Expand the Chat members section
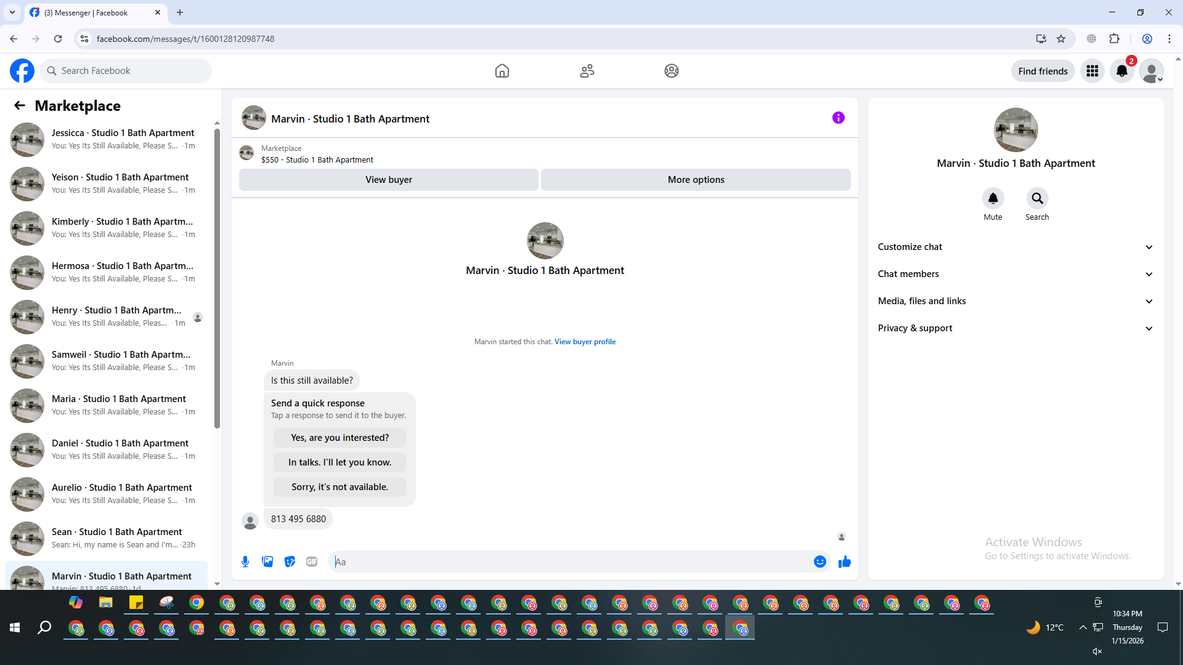The image size is (1183, 665). point(1015,274)
